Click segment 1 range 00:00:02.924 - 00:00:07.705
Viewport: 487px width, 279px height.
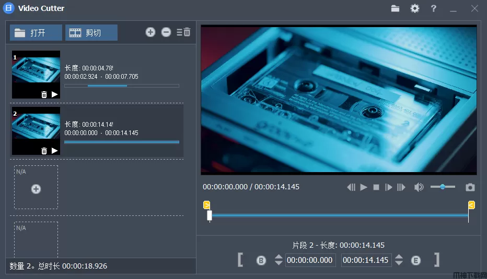point(101,77)
